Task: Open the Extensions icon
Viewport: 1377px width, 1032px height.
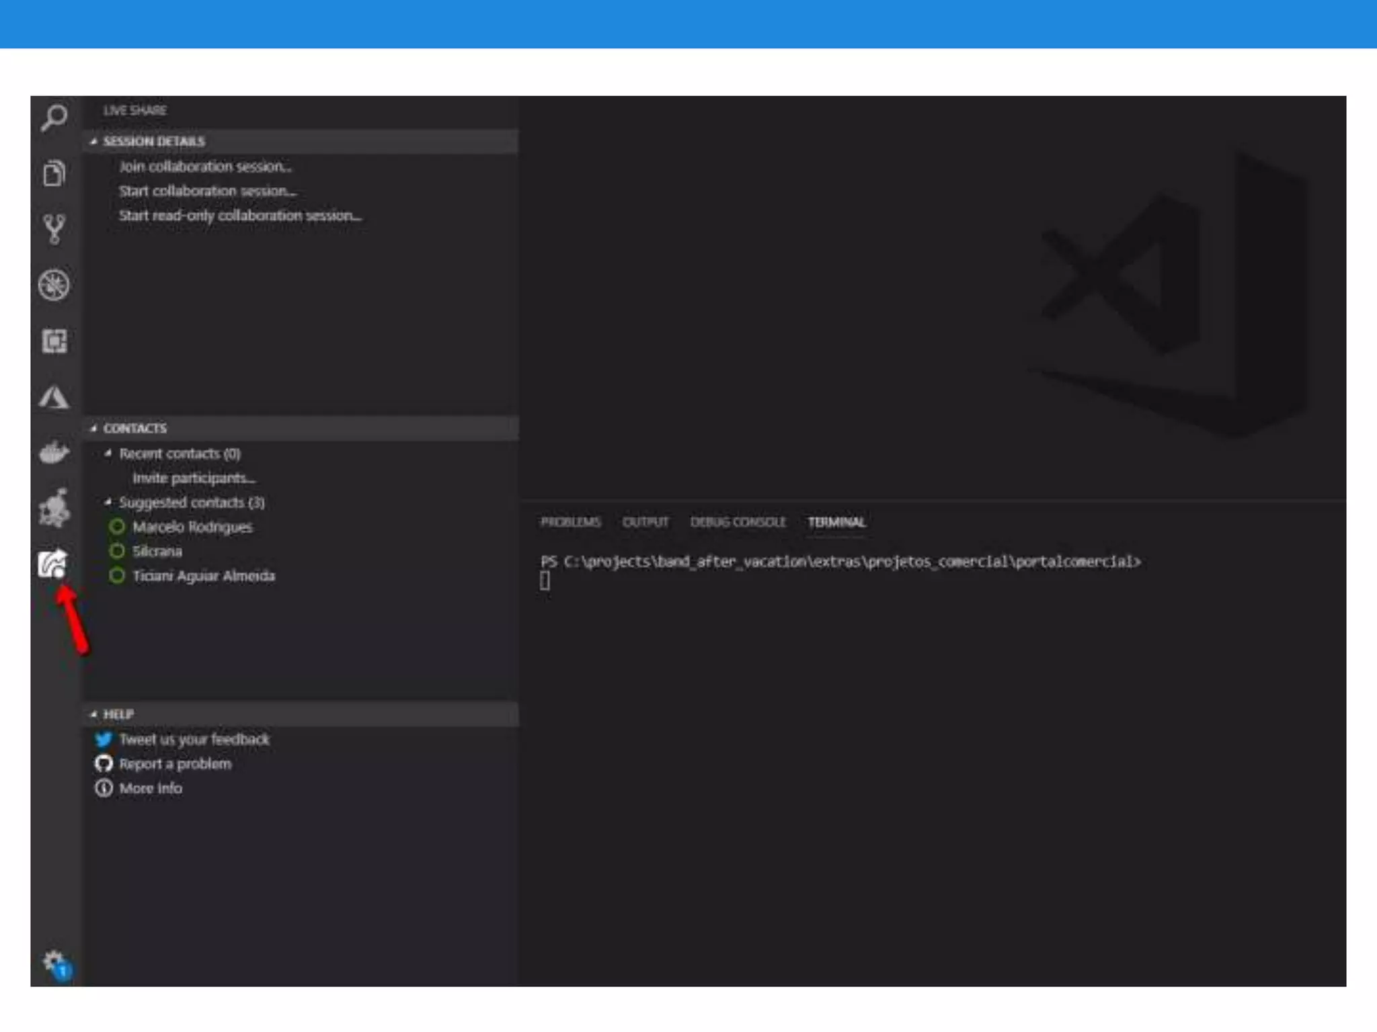Action: 54,341
